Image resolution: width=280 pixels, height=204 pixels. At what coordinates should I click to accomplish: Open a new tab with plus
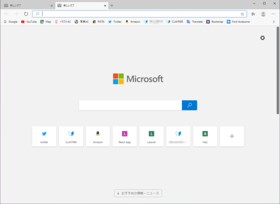[112, 5]
